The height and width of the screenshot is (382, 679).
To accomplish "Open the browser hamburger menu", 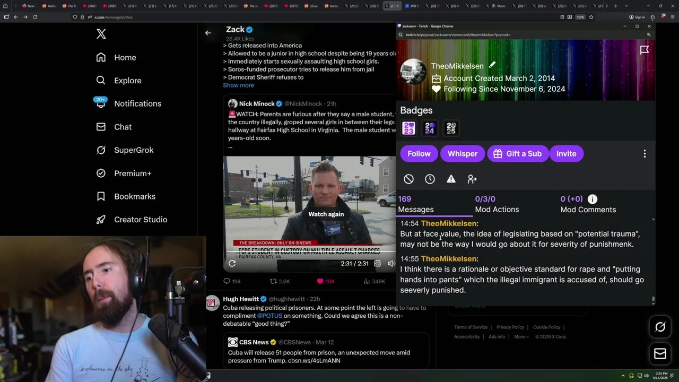I will click(672, 17).
